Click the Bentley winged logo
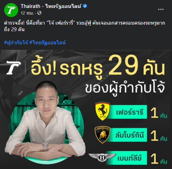The height and width of the screenshot is (169, 172). click(x=102, y=157)
